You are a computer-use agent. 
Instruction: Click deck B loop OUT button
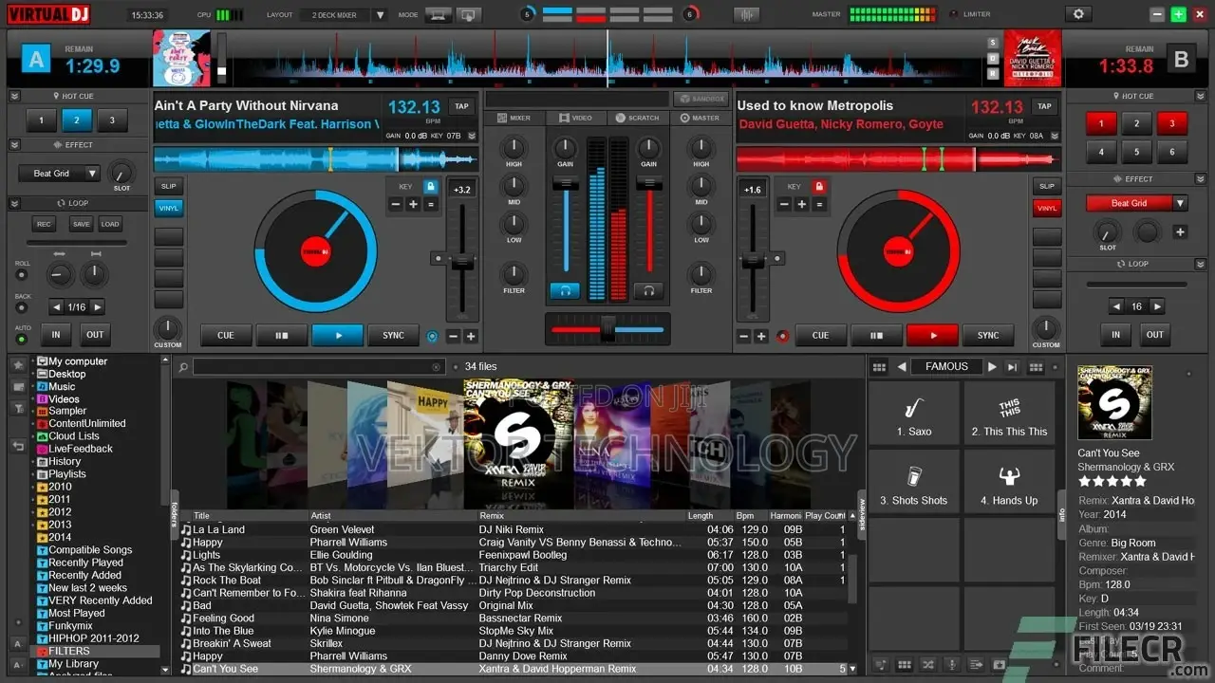click(1154, 335)
